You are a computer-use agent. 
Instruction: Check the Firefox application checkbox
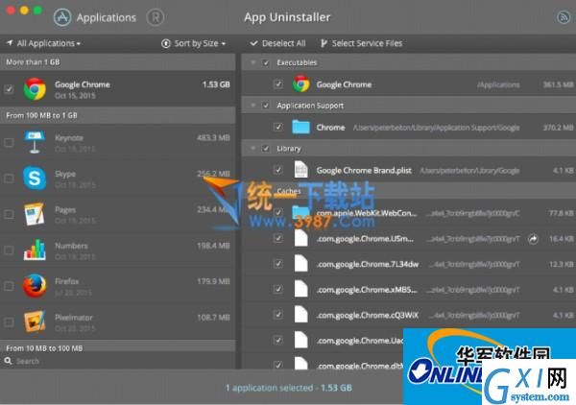9,286
